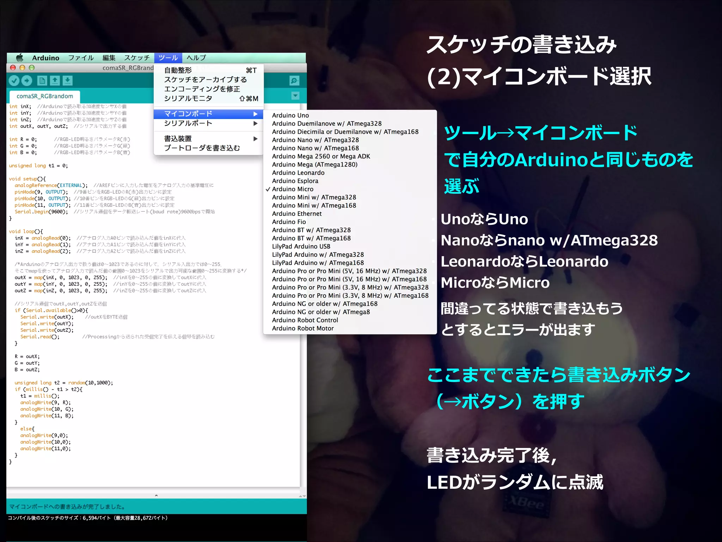Open the tab options dropdown arrow
722x542 pixels.
pyautogui.click(x=295, y=96)
